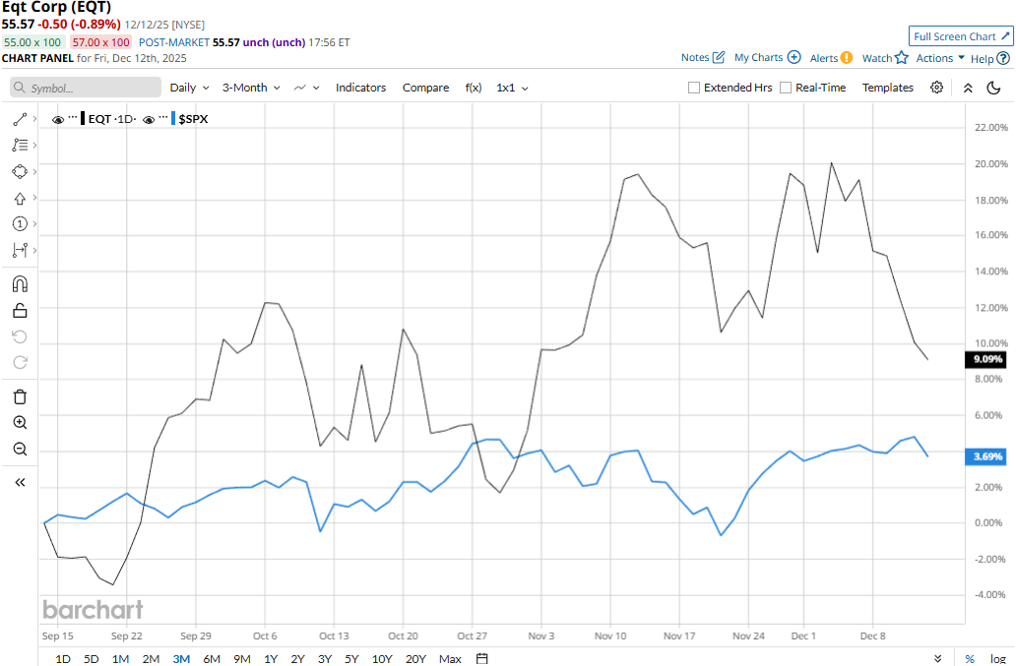Select the 1D time range

(x=63, y=659)
